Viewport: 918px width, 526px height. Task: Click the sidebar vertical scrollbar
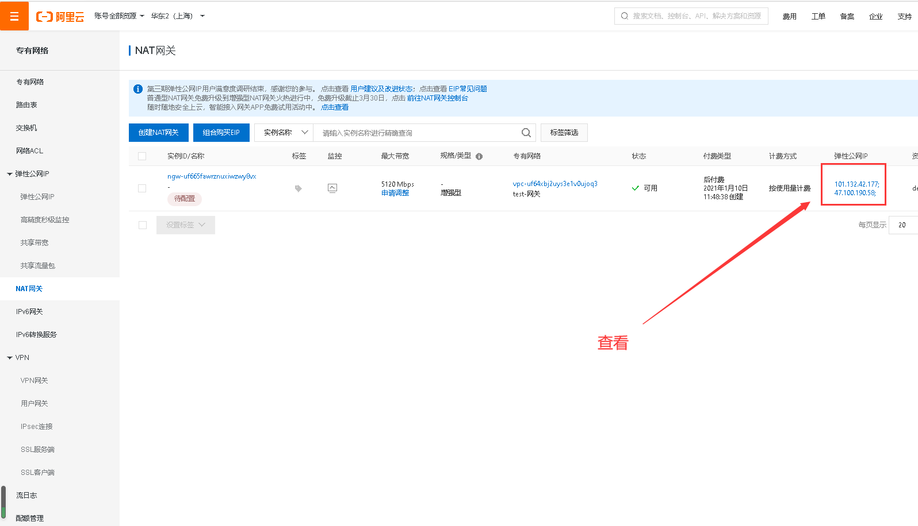click(3, 502)
